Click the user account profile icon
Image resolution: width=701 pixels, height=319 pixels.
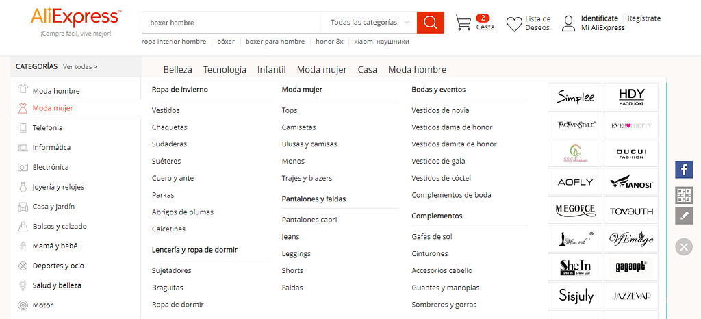coord(568,24)
